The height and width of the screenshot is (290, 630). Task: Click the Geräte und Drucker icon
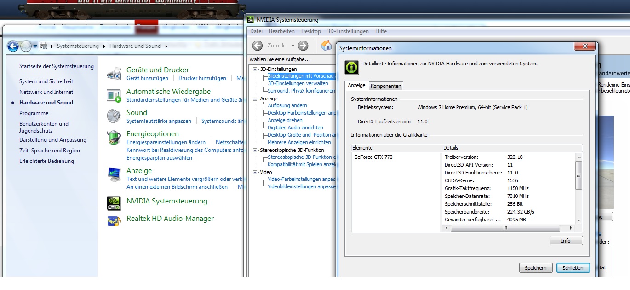pyautogui.click(x=114, y=74)
